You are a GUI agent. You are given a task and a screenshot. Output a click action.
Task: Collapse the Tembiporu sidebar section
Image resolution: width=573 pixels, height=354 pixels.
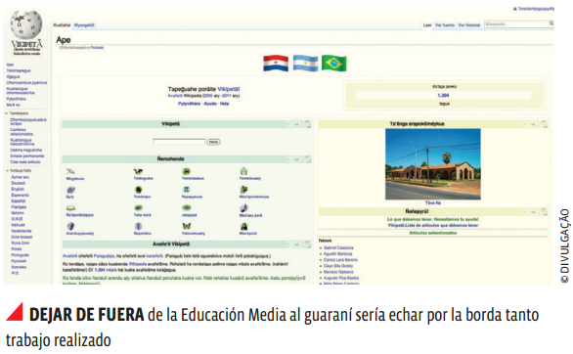[7, 113]
